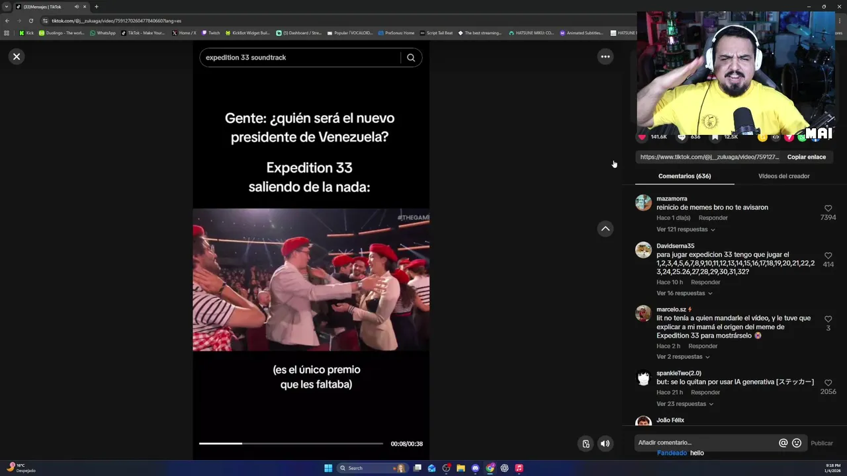Open File Explorer from the taskbar
The height and width of the screenshot is (476, 847).
(x=461, y=468)
